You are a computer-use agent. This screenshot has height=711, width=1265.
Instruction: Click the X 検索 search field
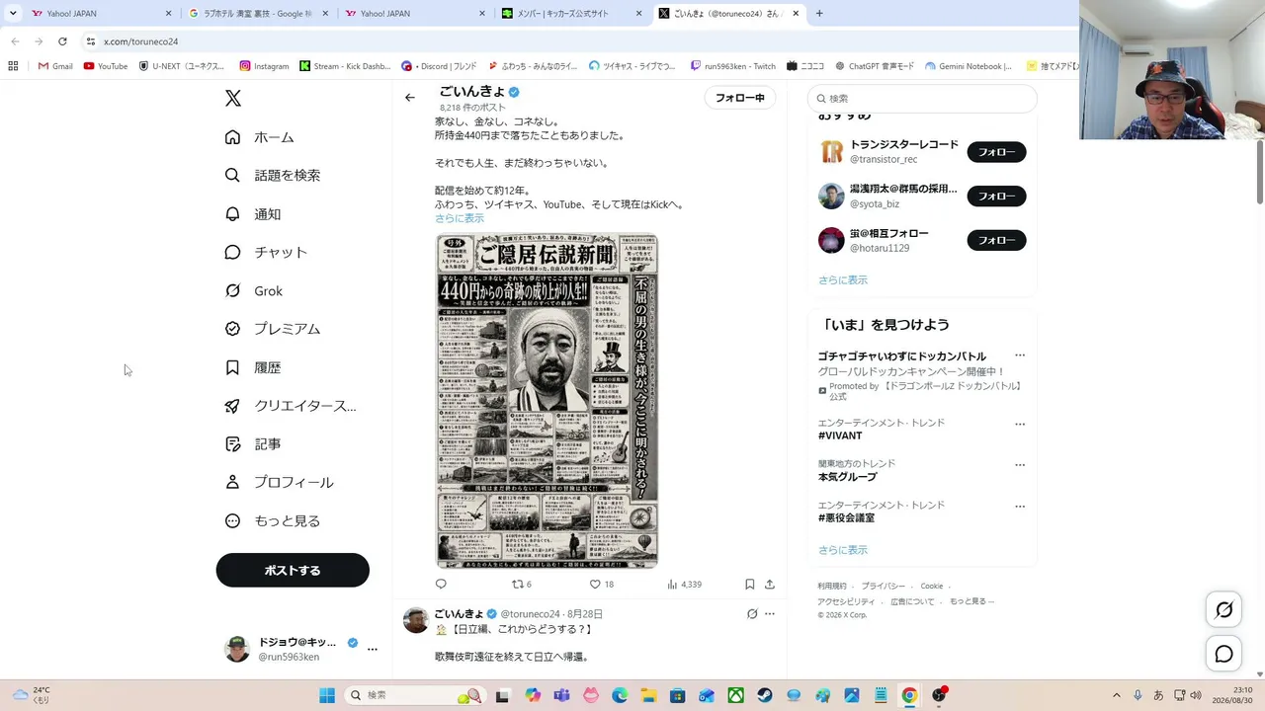pos(922,98)
